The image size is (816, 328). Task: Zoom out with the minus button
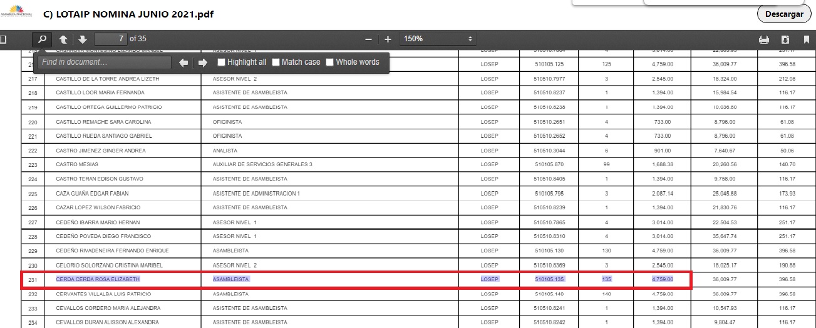point(368,39)
